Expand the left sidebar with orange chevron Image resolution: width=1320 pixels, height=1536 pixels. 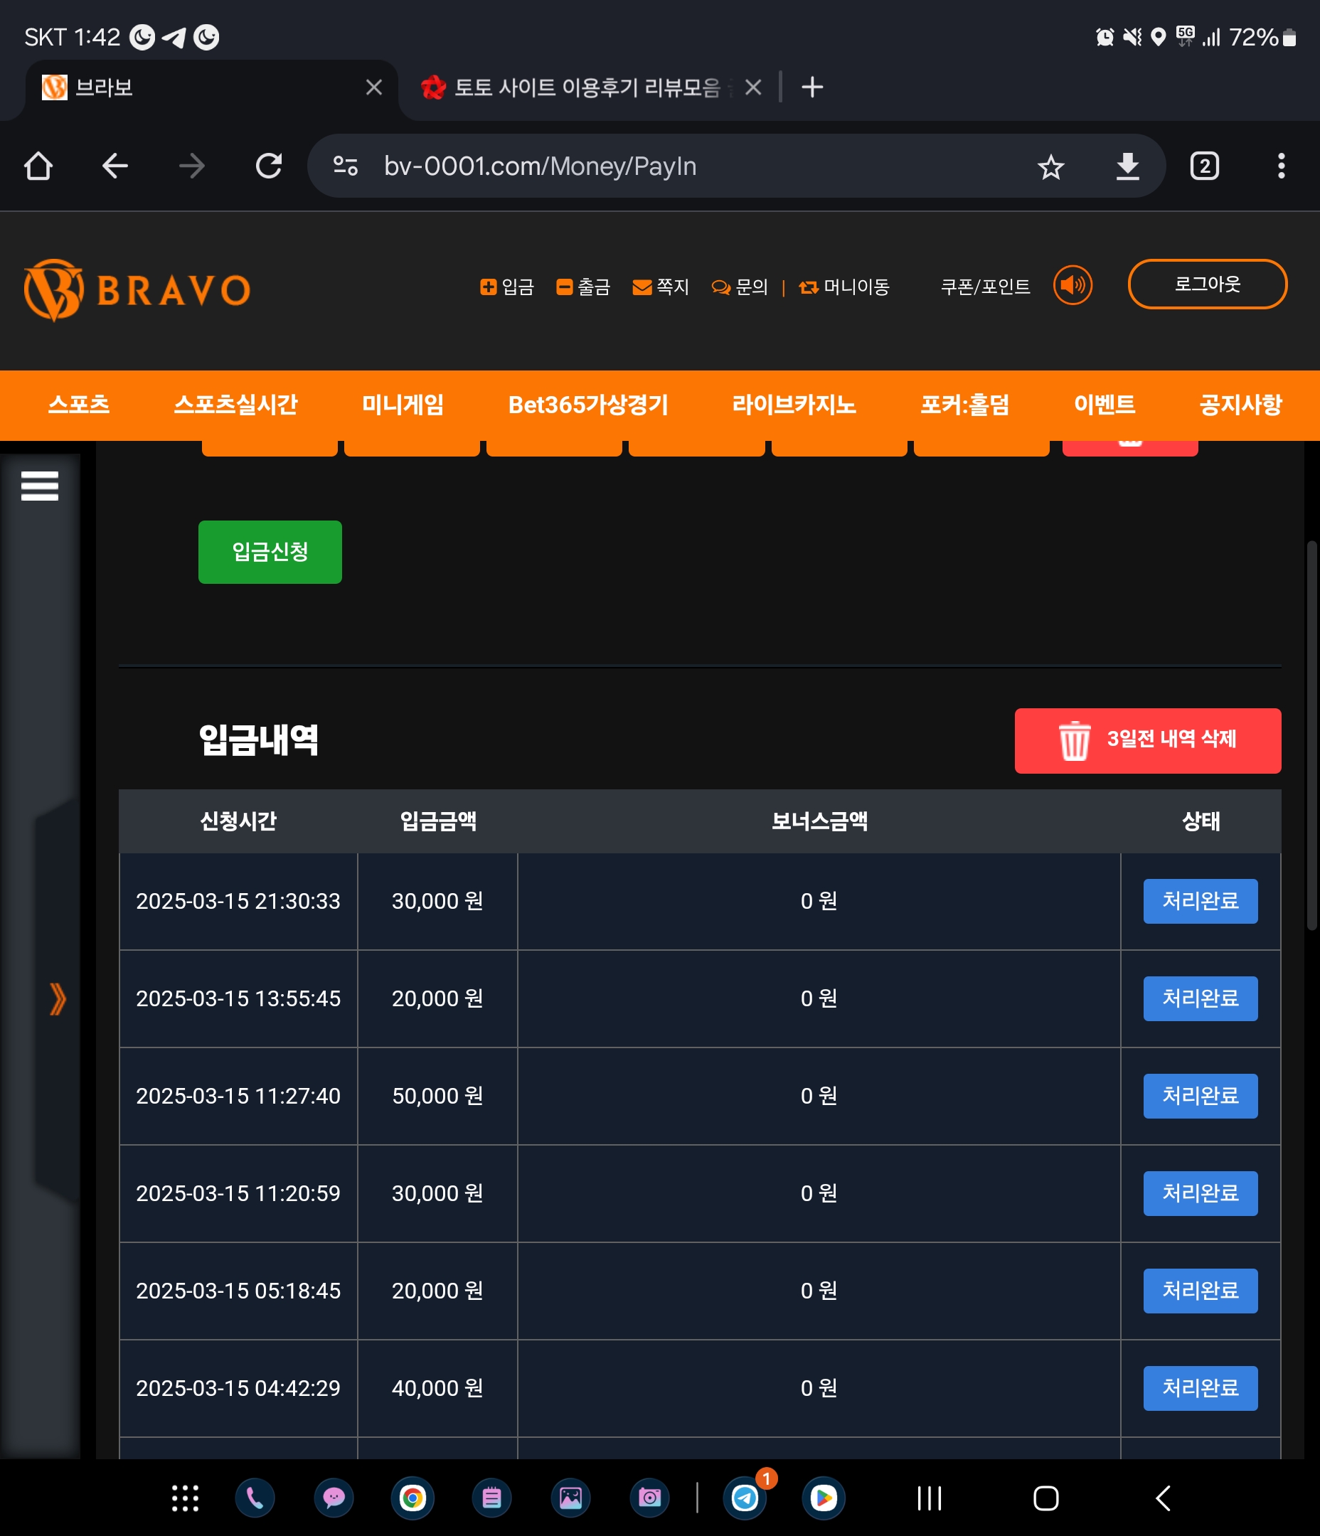click(x=57, y=998)
